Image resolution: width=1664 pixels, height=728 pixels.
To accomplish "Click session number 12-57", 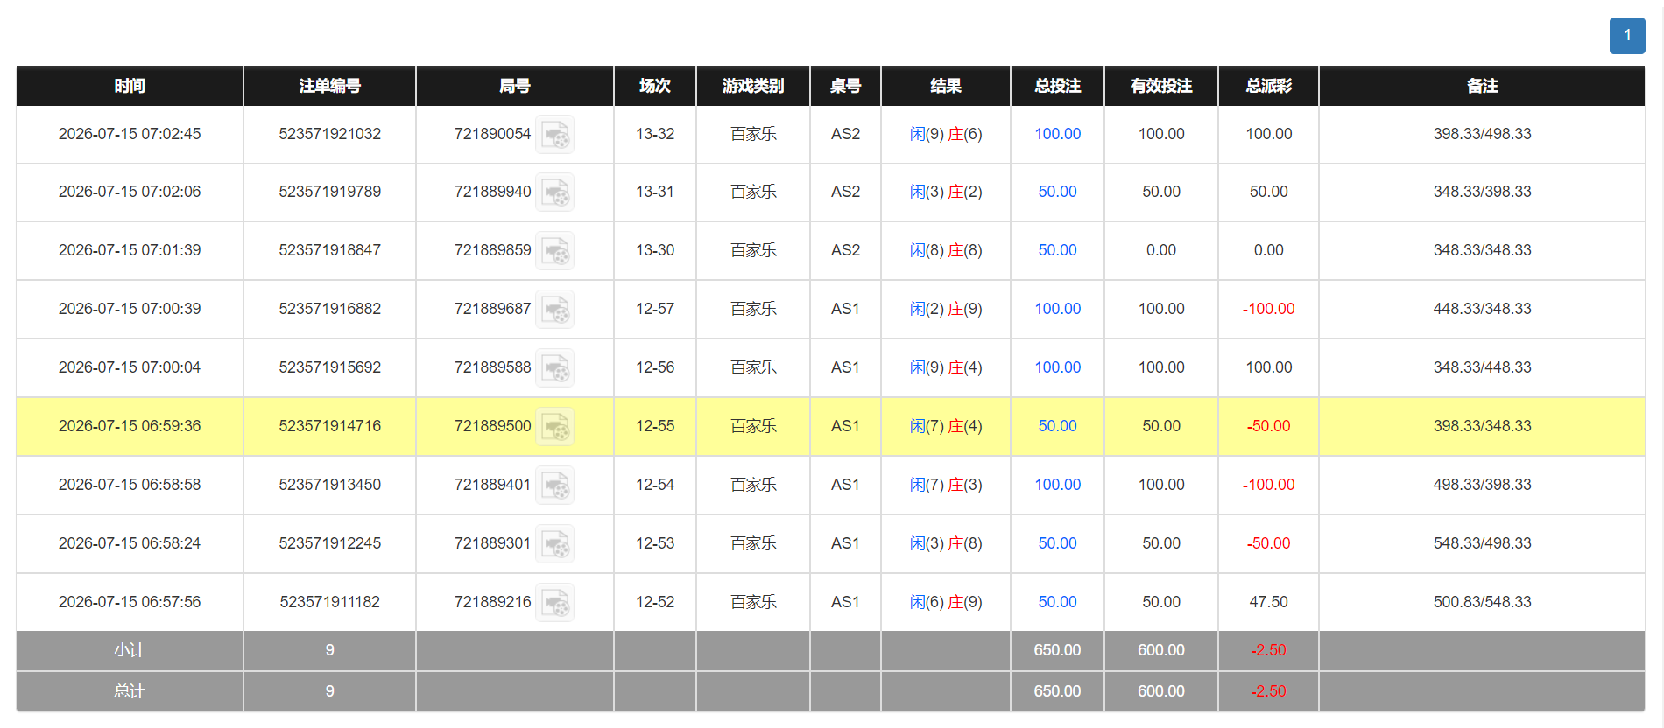I will click(655, 309).
